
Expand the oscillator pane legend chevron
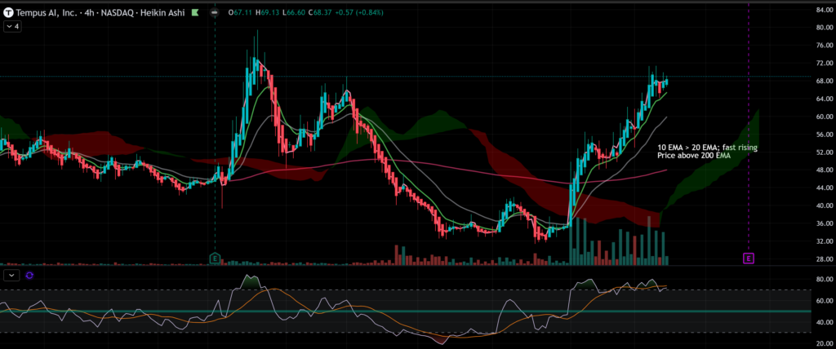[11, 276]
